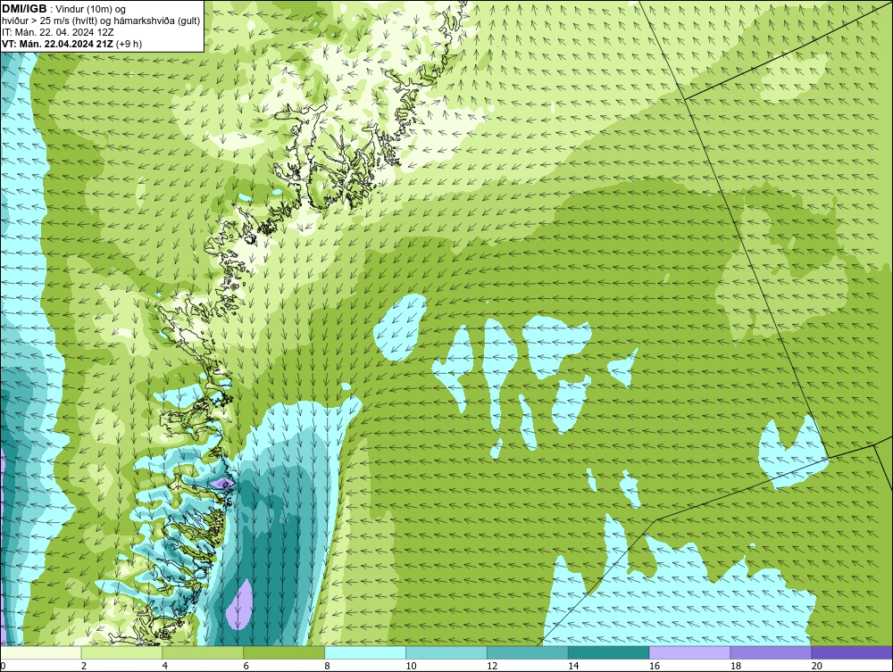Click the 0–2 m/s palest legend color segment

tap(41, 652)
